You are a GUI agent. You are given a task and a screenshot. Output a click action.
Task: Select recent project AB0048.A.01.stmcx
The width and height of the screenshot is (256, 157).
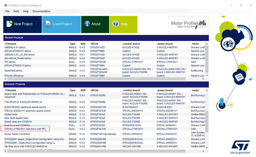click(15, 47)
